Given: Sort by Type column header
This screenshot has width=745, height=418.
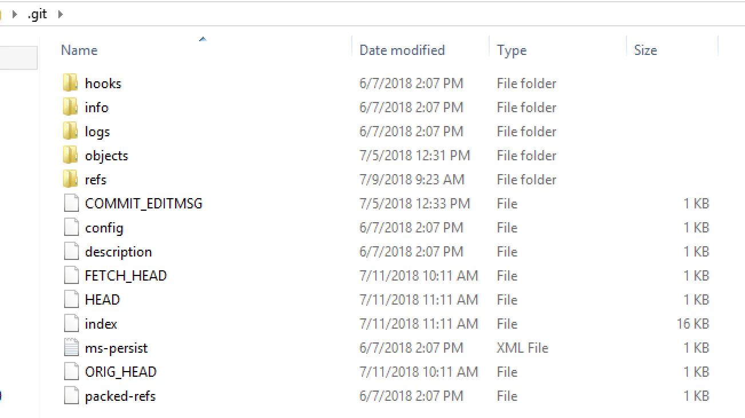Looking at the screenshot, I should [512, 50].
